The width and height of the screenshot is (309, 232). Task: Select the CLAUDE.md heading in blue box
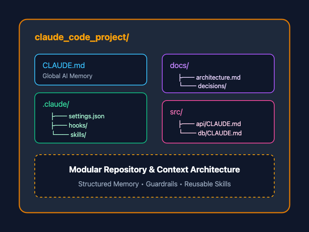64,65
